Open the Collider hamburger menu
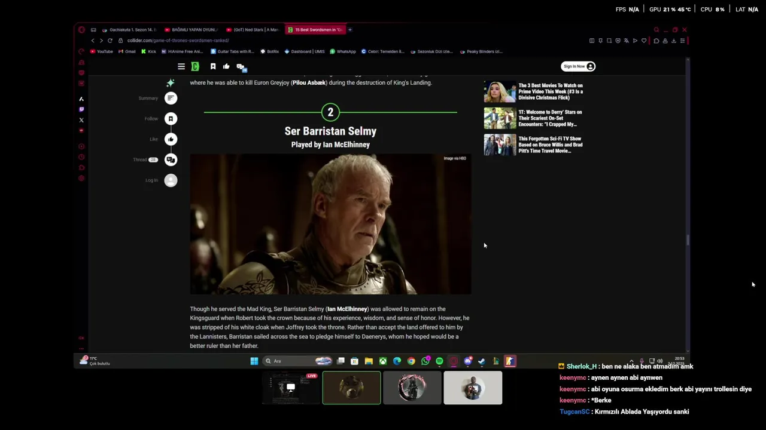The width and height of the screenshot is (766, 430). coord(181,66)
